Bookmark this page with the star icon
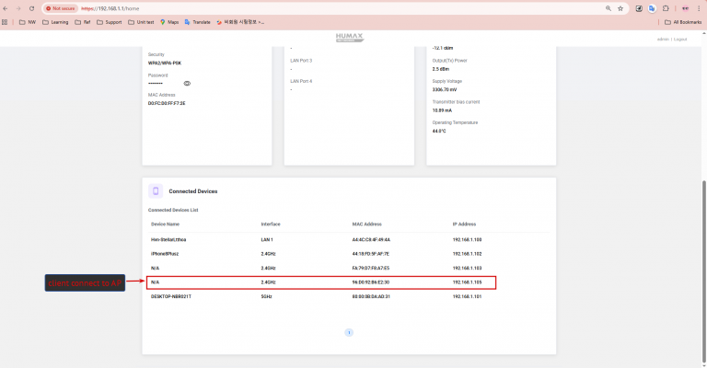Viewport: 707px width, 368px height. tap(620, 8)
